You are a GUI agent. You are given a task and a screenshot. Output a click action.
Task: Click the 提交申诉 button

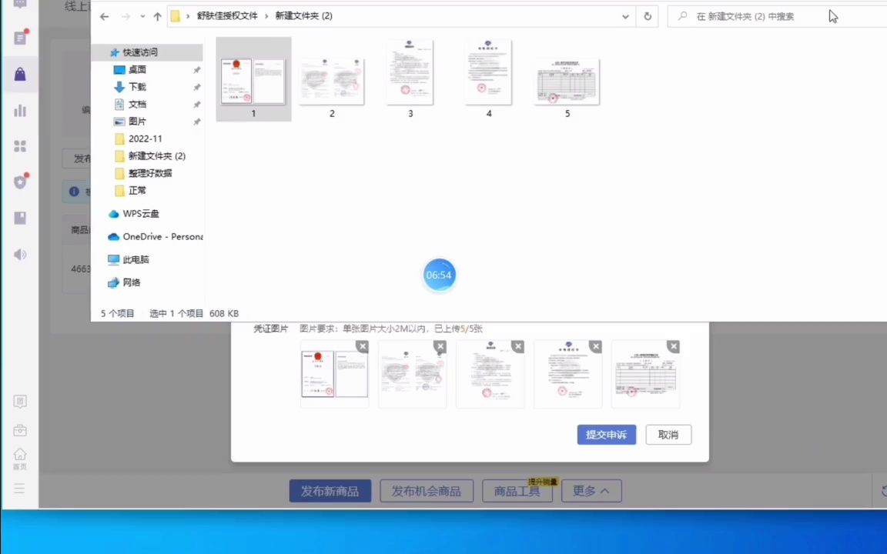click(606, 435)
